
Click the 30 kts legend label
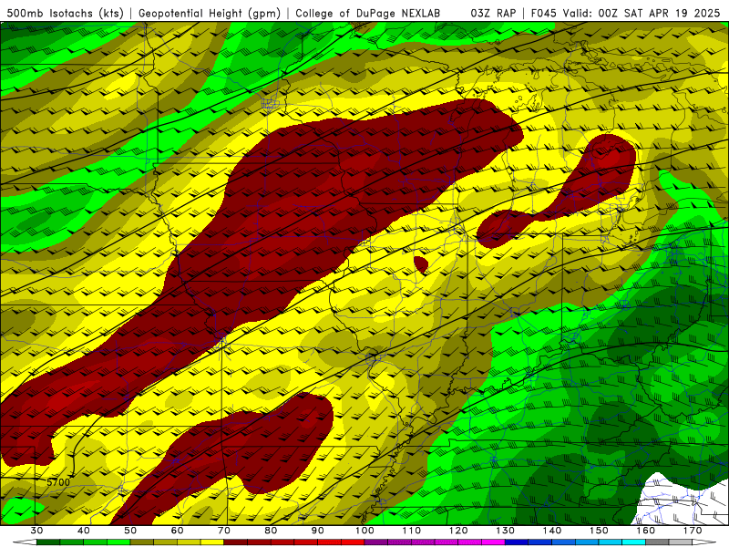tap(36, 531)
